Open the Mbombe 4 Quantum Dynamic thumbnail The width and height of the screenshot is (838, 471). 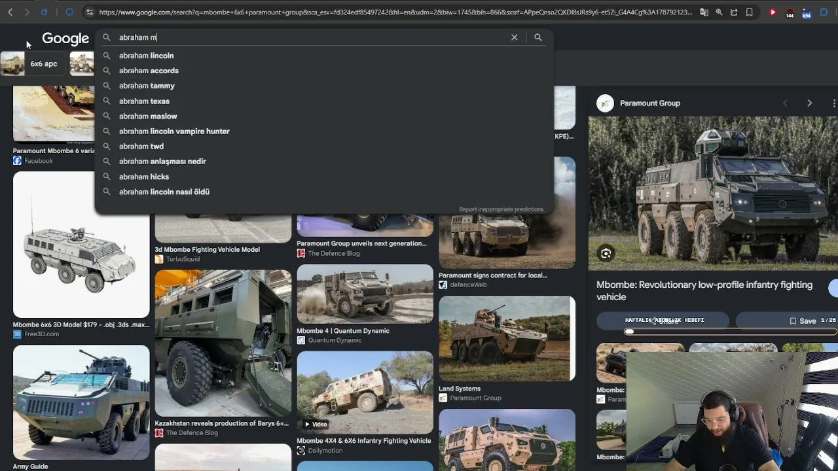(365, 294)
